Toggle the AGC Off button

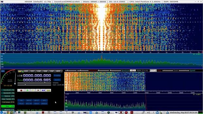29,104
